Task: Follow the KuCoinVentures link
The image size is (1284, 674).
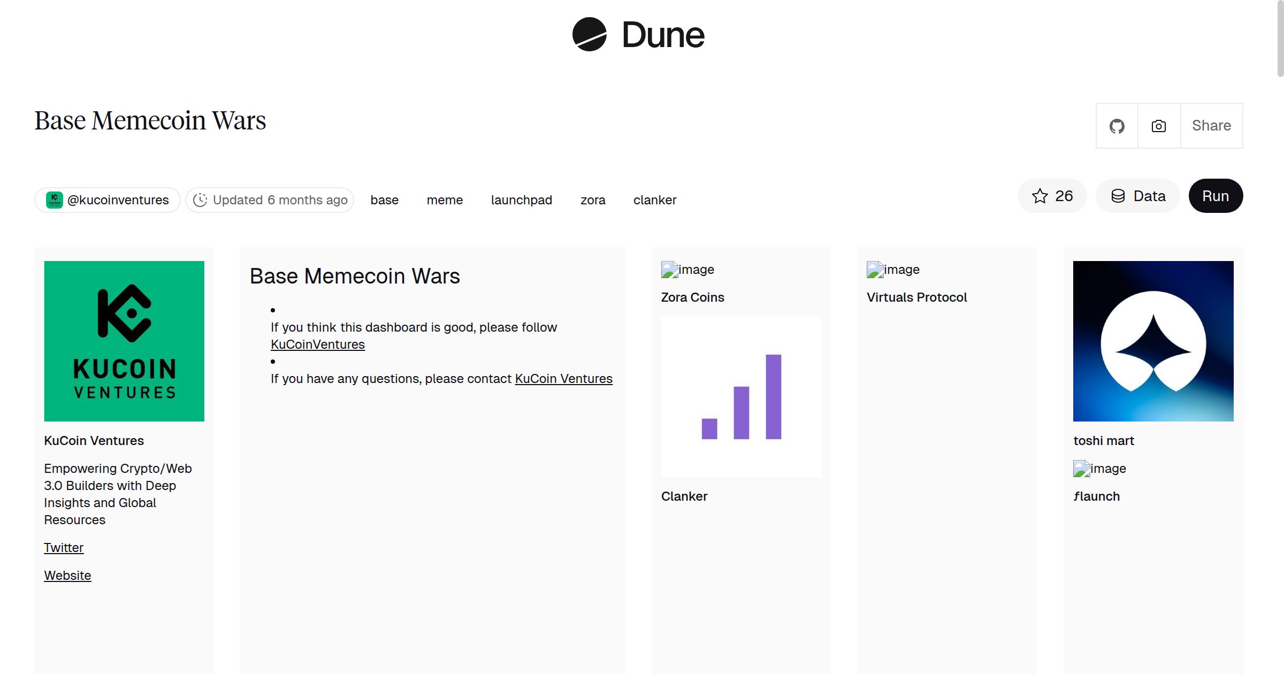Action: point(318,344)
